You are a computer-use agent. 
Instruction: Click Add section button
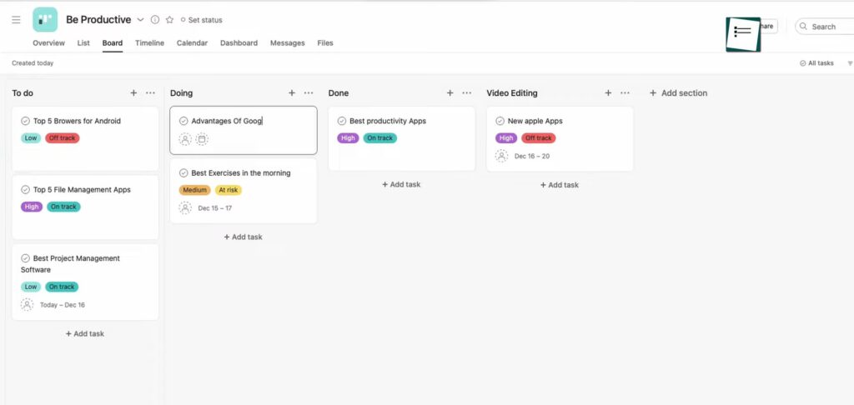click(x=678, y=93)
